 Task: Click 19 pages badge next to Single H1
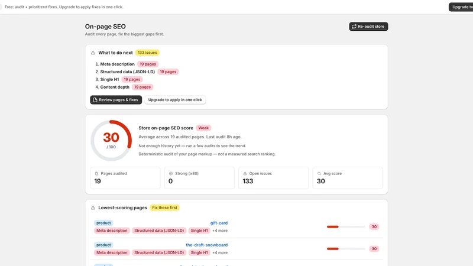[132, 79]
